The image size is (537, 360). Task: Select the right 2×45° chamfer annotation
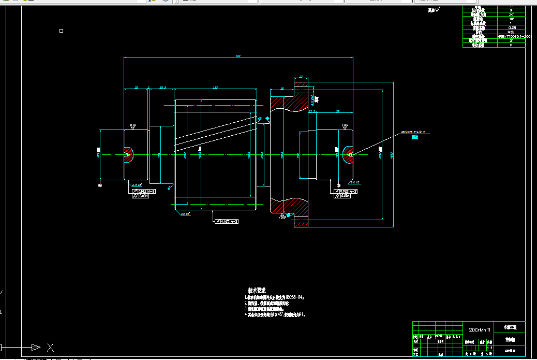pyautogui.click(x=355, y=182)
